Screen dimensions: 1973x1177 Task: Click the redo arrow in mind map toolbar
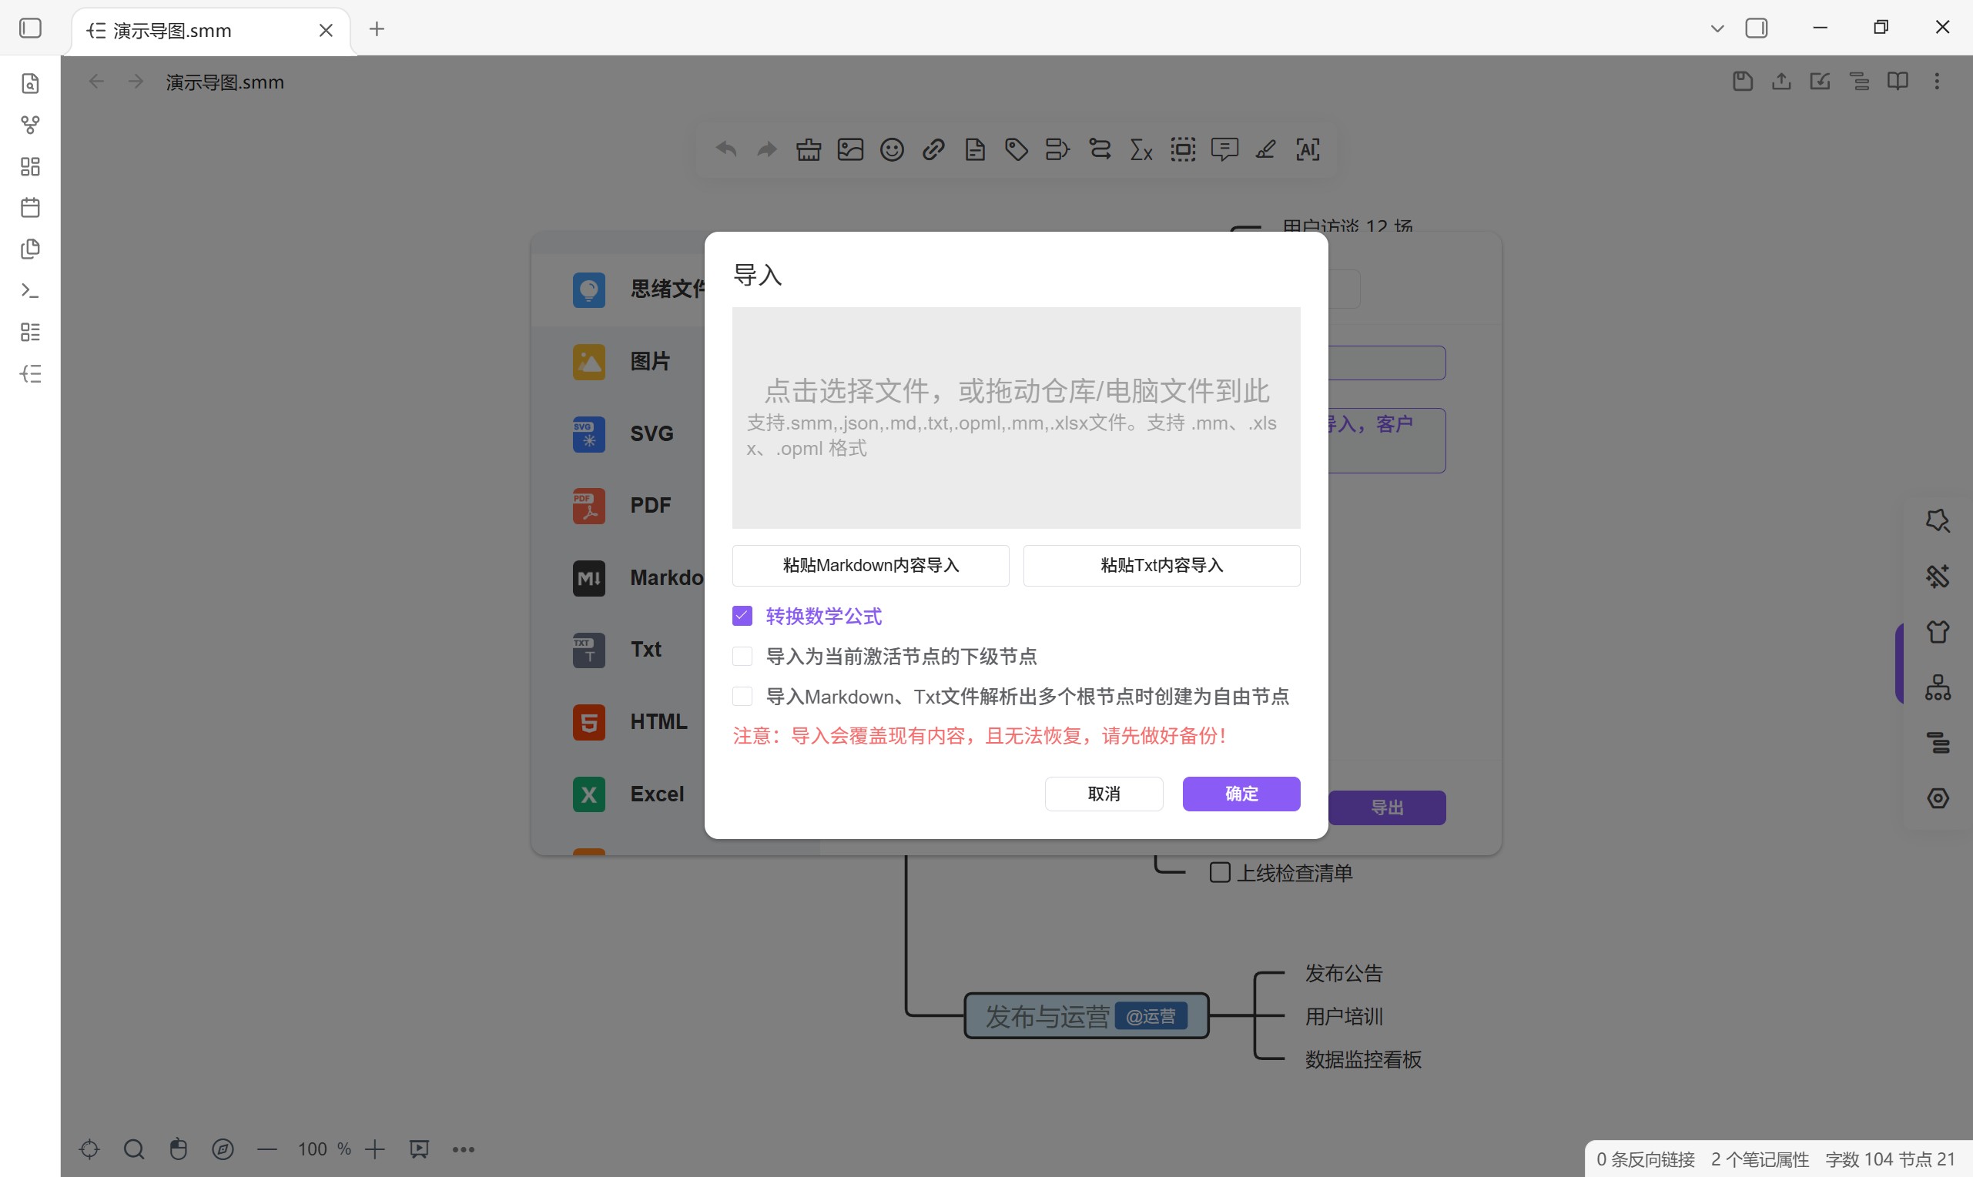point(767,149)
